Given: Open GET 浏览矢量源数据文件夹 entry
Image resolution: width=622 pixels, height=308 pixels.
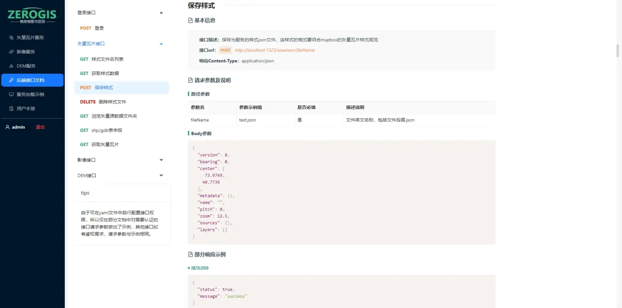Looking at the screenshot, I should coord(108,116).
